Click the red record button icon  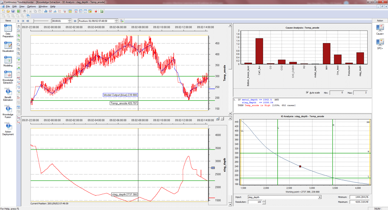tap(96, 11)
